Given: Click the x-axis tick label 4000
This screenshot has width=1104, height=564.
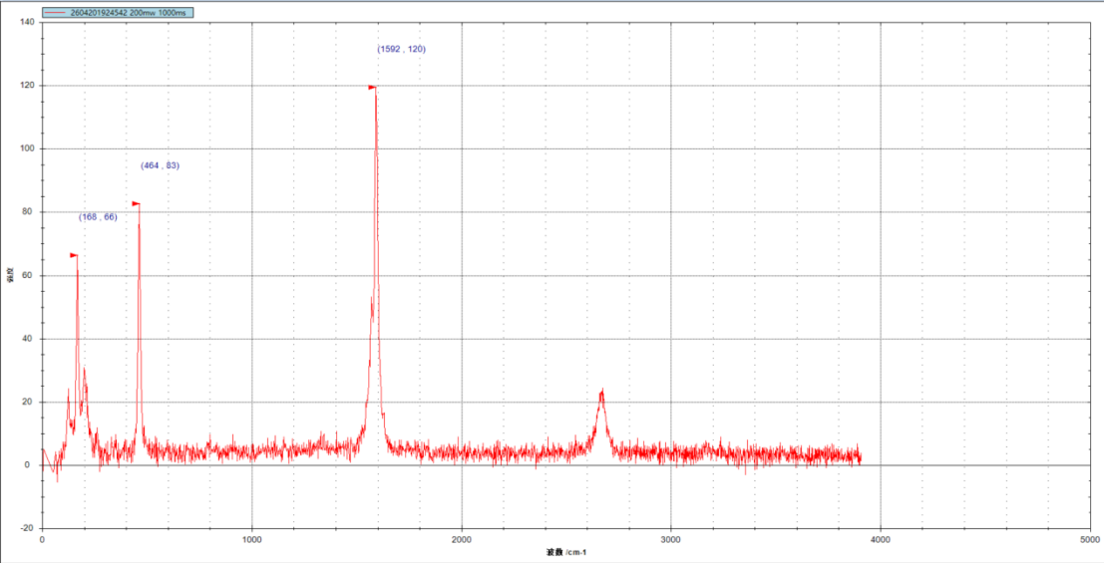Looking at the screenshot, I should click(880, 539).
